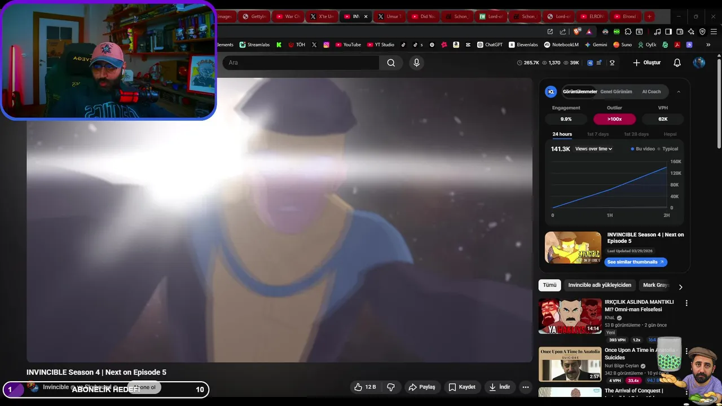Viewport: 722px width, 406px height.
Task: Open the Invincible thumbnail in vidIQ panel
Action: point(573,248)
